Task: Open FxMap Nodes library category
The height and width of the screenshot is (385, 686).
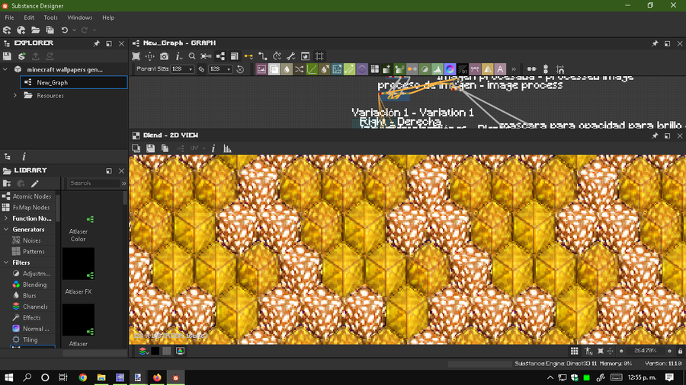Action: tap(27, 208)
